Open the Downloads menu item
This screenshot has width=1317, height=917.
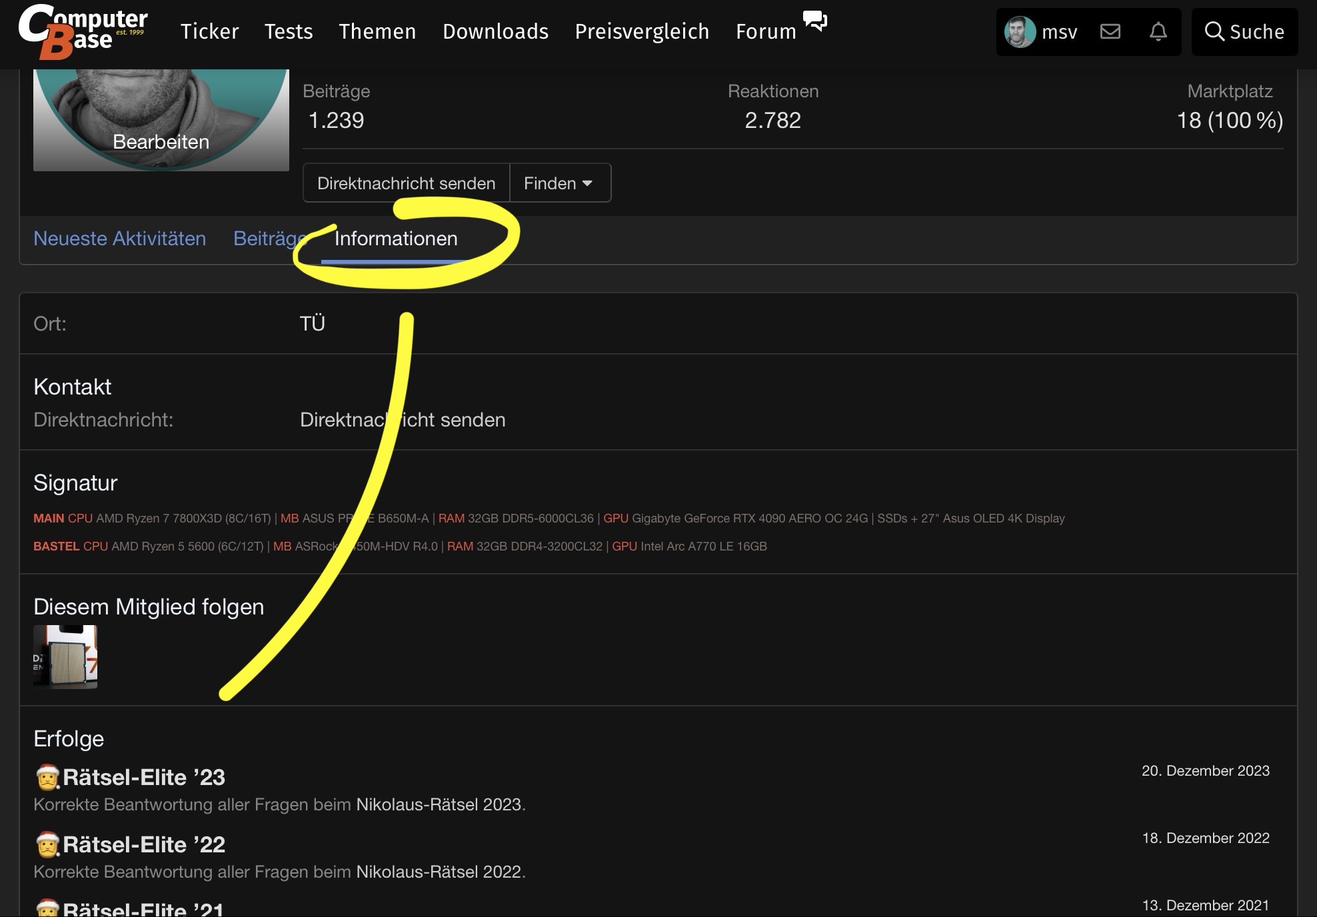click(495, 31)
